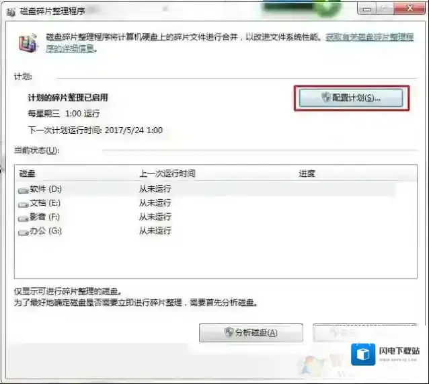Click the shield icon on 分析磁盘 button
Viewport: 429px width, 384px height.
(228, 332)
